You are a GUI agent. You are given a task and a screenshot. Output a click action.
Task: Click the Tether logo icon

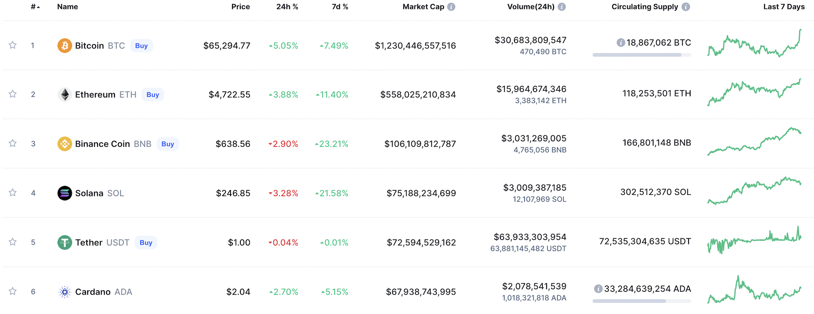[65, 242]
